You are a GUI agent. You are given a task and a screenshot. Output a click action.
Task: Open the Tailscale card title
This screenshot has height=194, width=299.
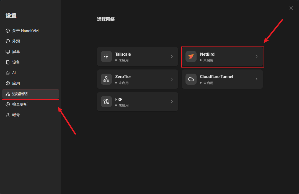click(123, 54)
